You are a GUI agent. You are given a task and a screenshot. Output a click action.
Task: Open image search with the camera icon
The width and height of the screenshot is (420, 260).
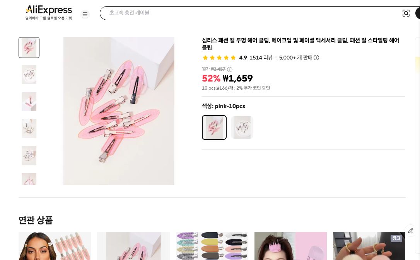pyautogui.click(x=406, y=13)
